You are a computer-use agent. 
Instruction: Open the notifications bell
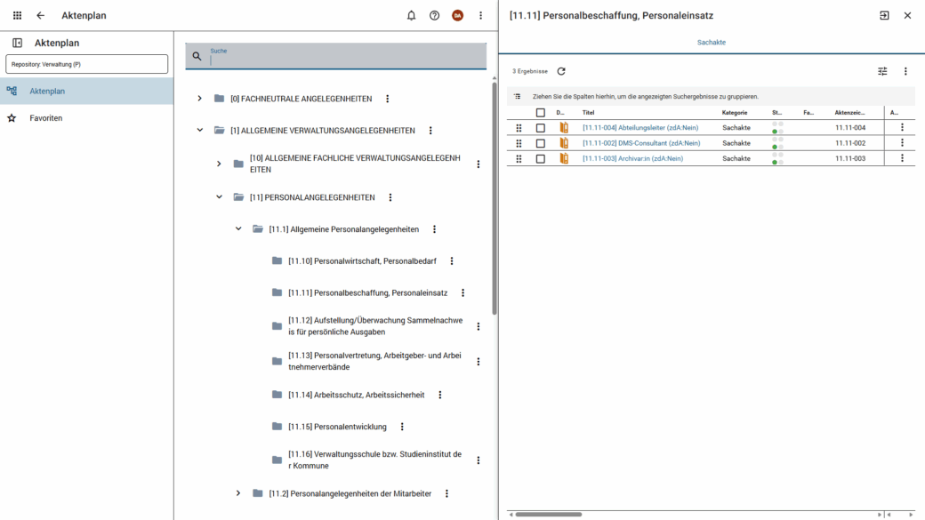coord(411,15)
